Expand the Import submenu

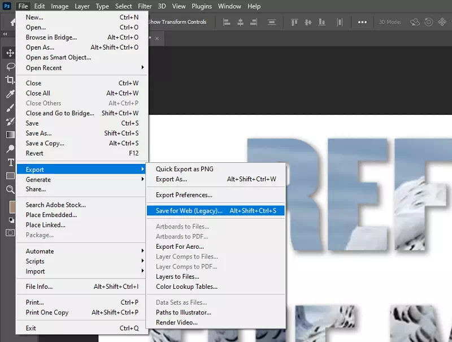(82, 271)
